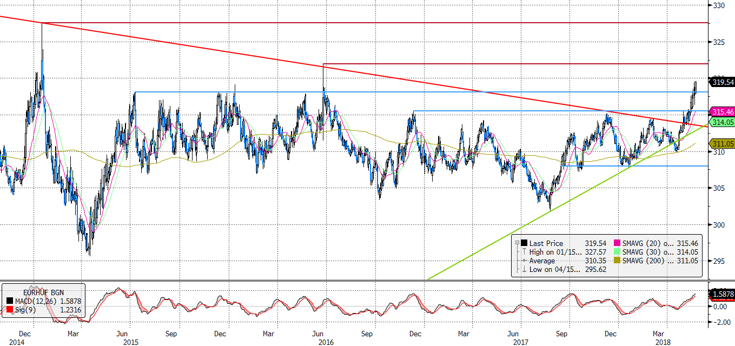Click the light green SMAVG (30) swatch
735x346 pixels.
617,251
